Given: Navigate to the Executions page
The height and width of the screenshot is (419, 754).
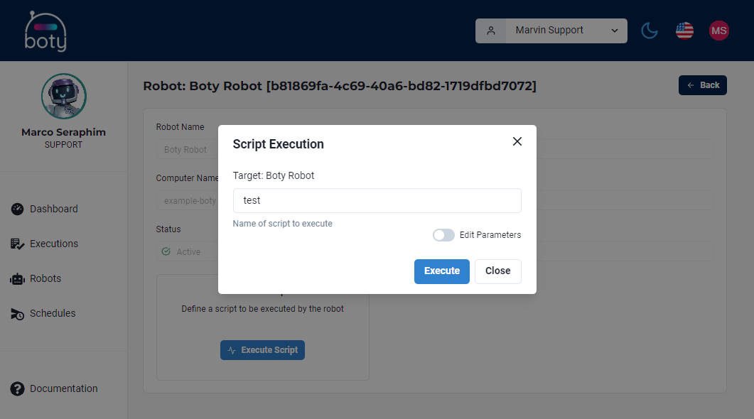Looking at the screenshot, I should tap(53, 244).
